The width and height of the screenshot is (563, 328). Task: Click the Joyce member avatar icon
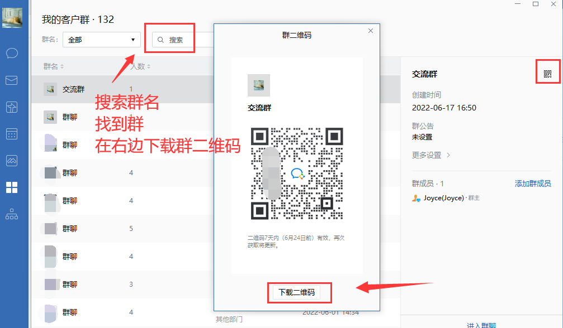[x=416, y=198]
